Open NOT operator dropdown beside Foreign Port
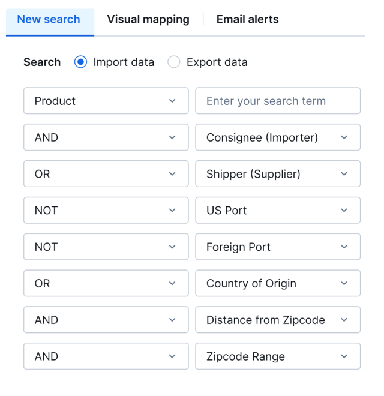This screenshot has width=384, height=396. coord(106,247)
